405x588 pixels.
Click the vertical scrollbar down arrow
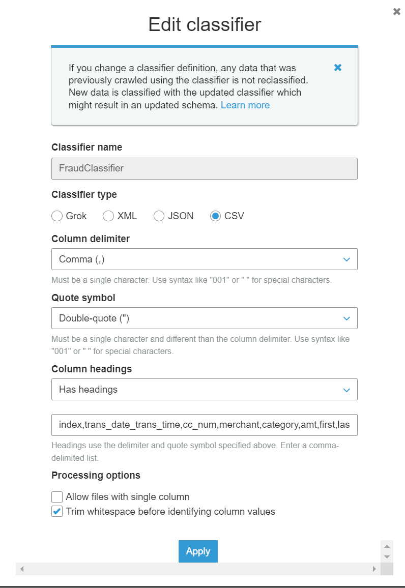[387, 557]
